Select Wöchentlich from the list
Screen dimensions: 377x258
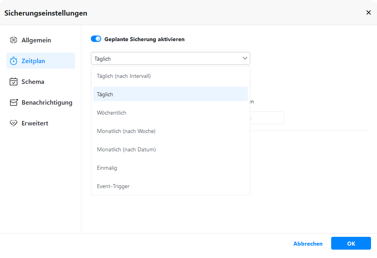point(112,113)
